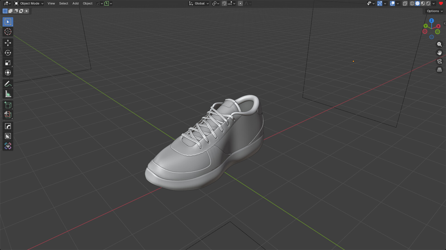The width and height of the screenshot is (446, 250).
Task: Select the Rotate tool
Action: (x=8, y=53)
